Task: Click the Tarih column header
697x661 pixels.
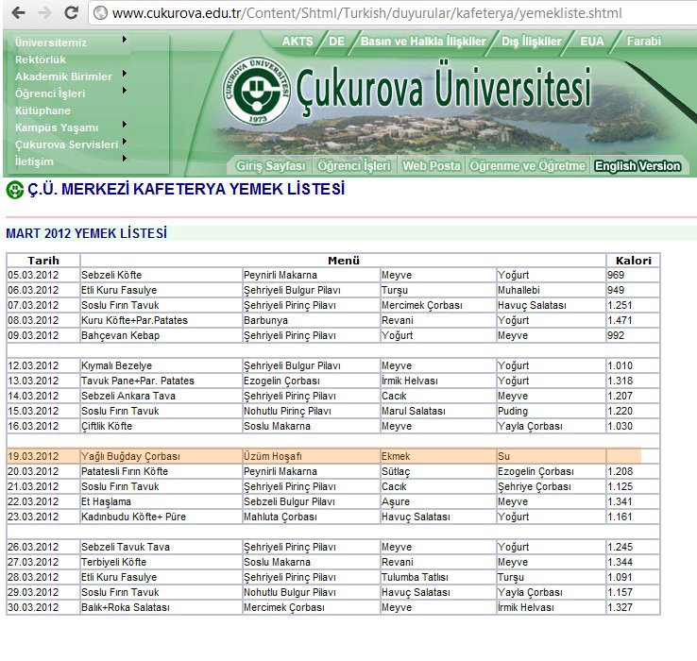Action: 43,261
